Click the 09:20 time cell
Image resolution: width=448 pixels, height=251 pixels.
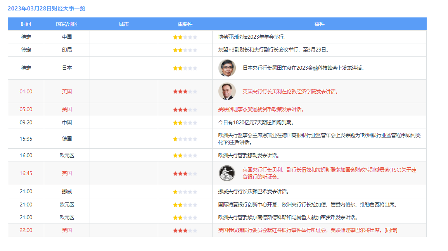click(x=26, y=122)
